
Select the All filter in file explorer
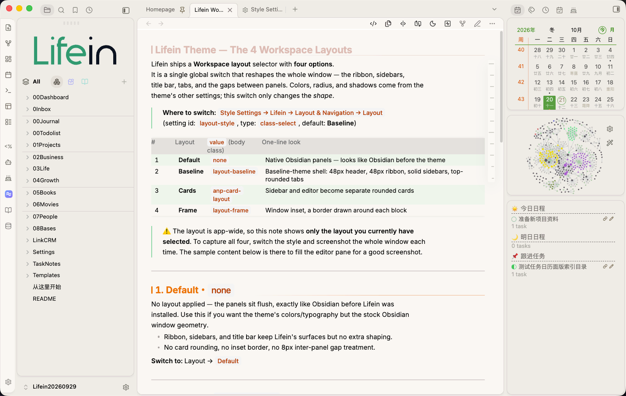click(x=32, y=82)
